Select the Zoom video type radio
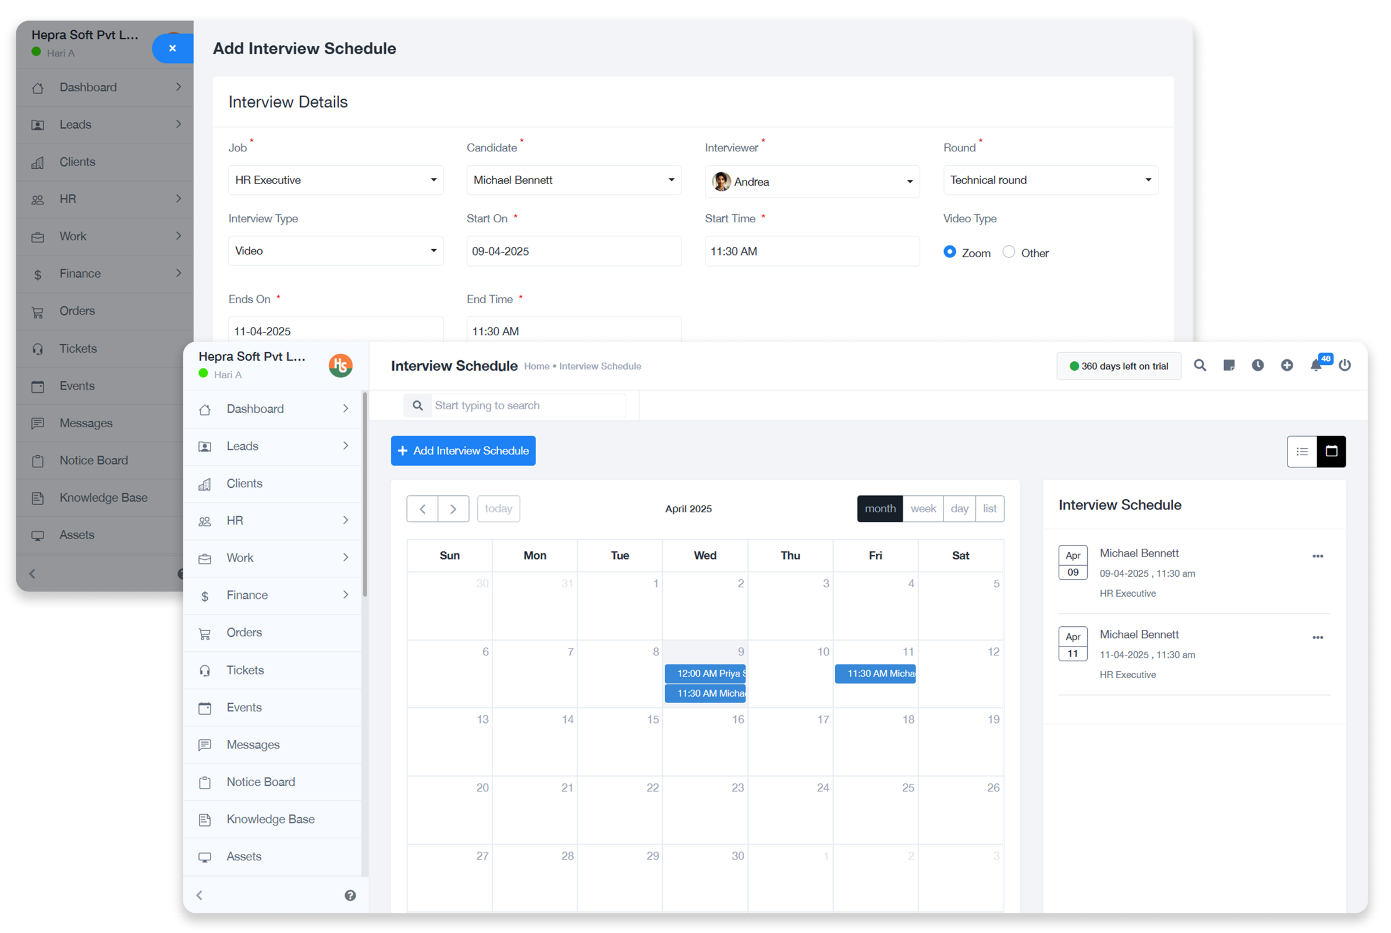Viewport: 1391px width, 933px height. 949,251
